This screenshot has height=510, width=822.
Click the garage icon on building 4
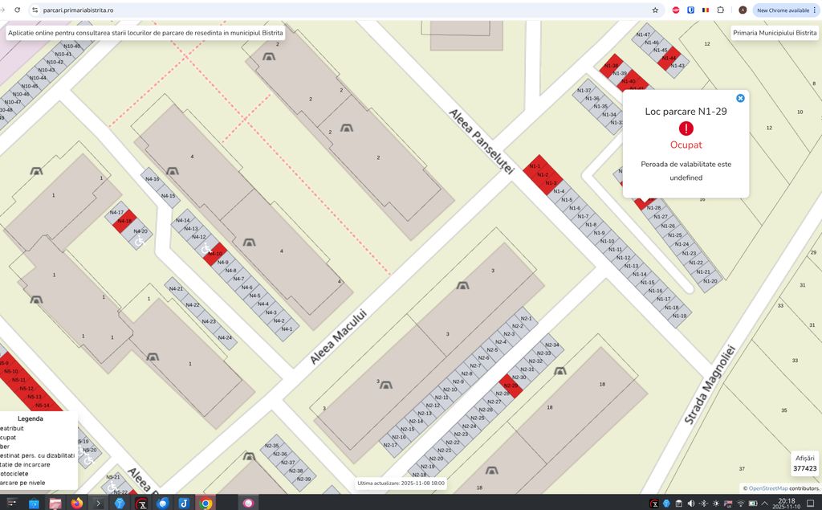(250, 243)
